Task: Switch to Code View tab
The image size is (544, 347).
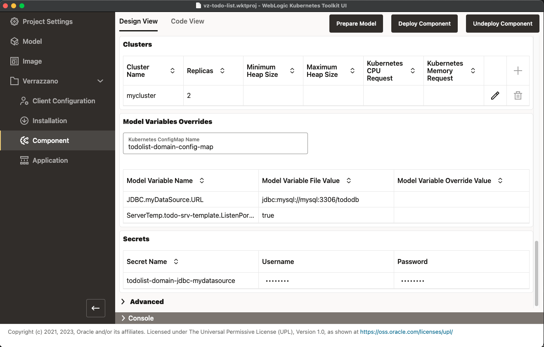Action: coord(187,21)
